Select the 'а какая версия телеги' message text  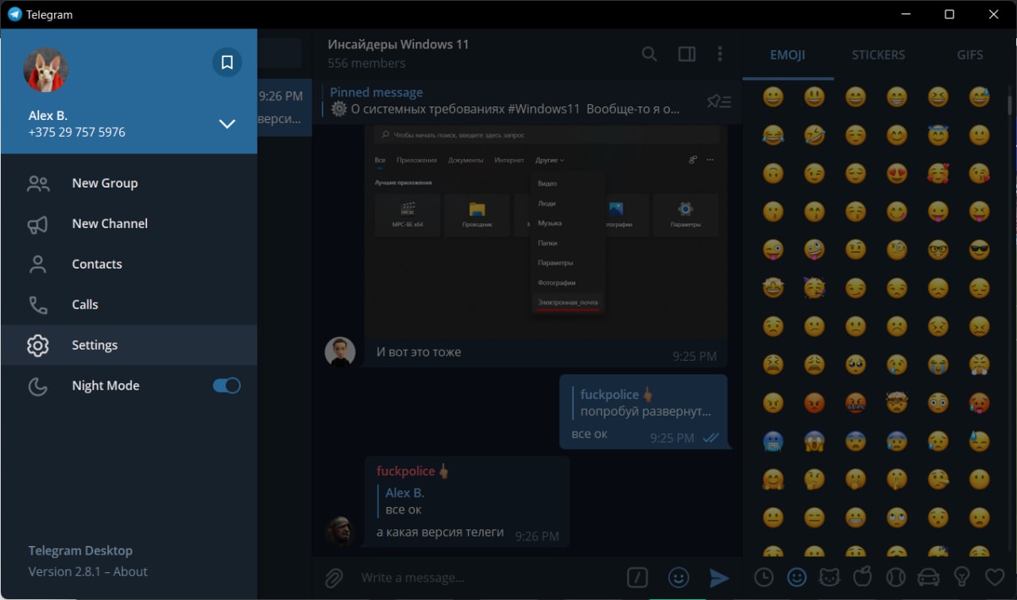[440, 532]
